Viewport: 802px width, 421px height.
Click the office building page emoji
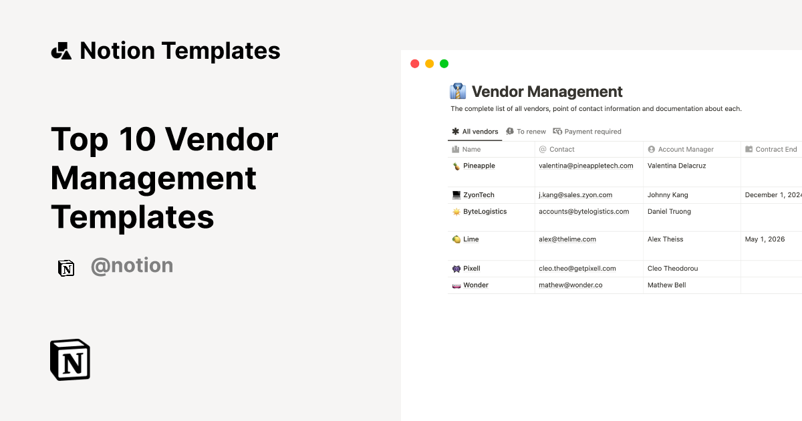(x=458, y=91)
